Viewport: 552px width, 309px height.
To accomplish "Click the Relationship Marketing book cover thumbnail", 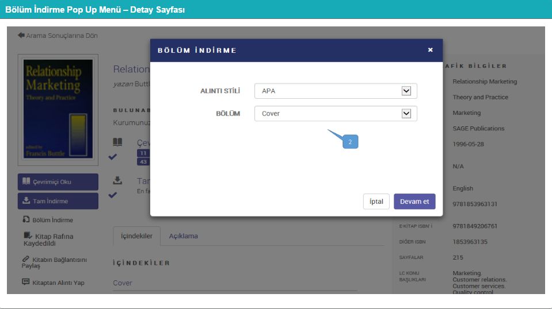I will pyautogui.click(x=58, y=110).
